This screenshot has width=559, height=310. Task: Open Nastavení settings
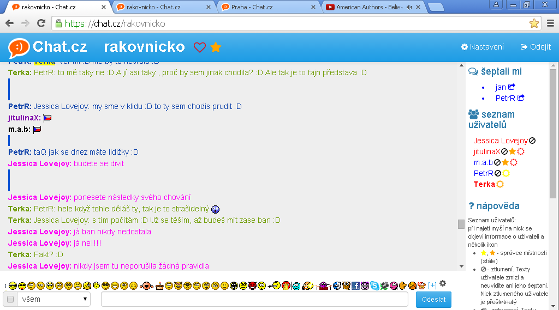point(483,47)
